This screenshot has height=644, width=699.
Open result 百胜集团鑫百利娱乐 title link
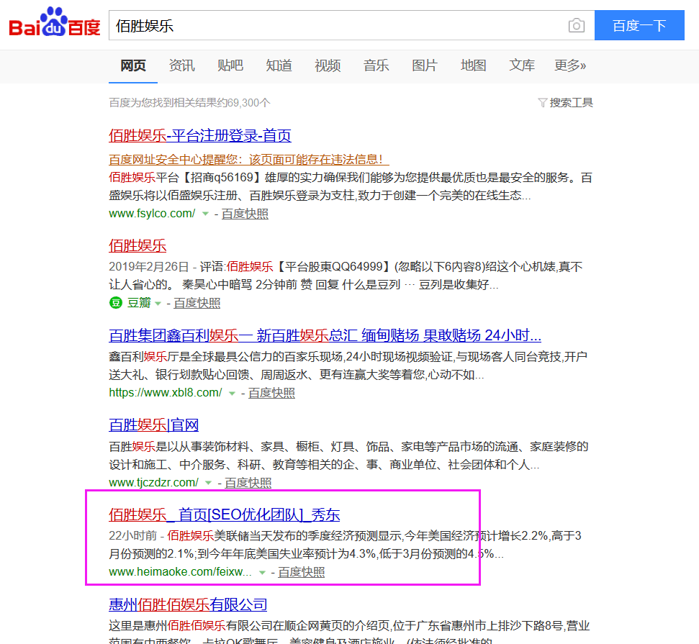325,335
